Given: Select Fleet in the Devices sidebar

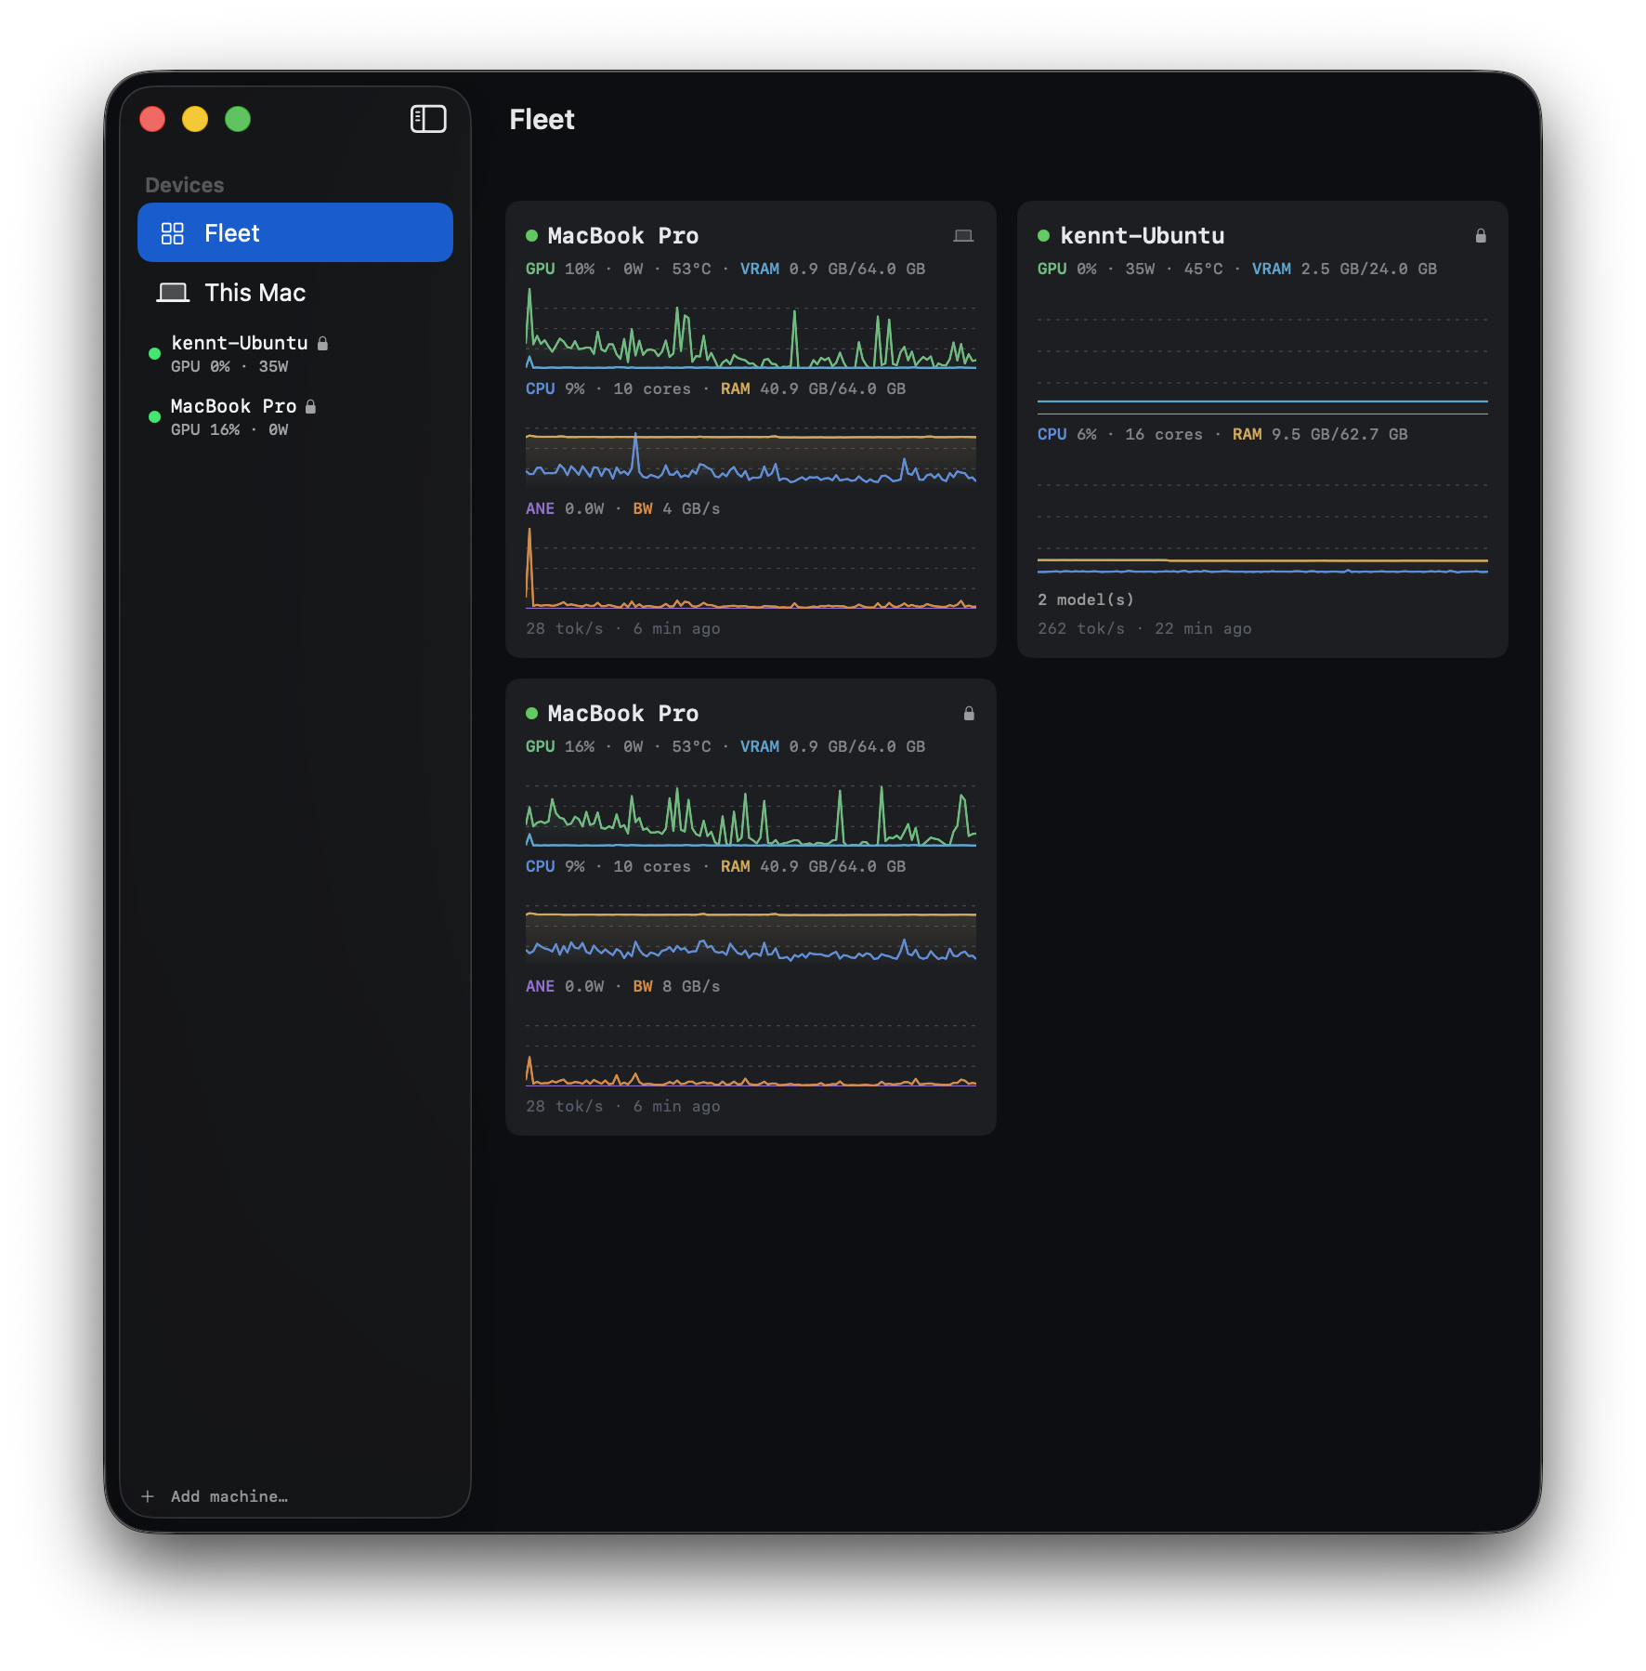Looking at the screenshot, I should pyautogui.click(x=295, y=232).
